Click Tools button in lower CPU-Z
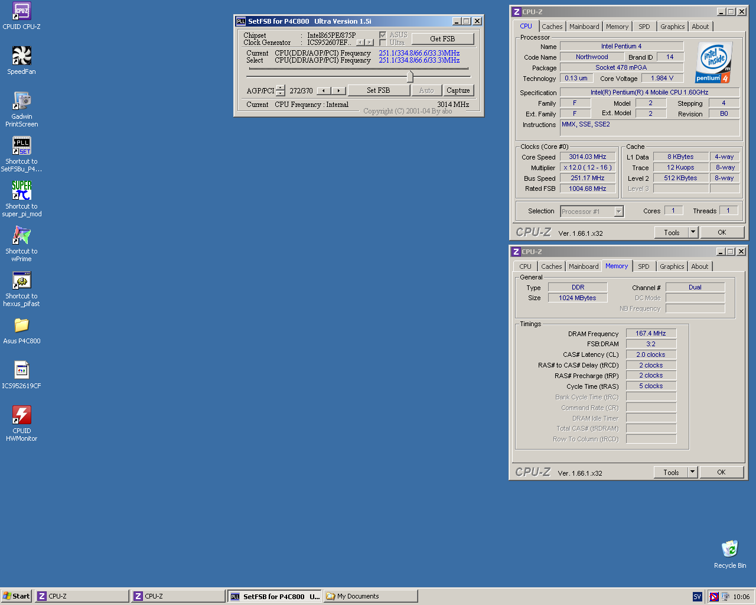Screen dimensions: 756x605 [x=671, y=472]
